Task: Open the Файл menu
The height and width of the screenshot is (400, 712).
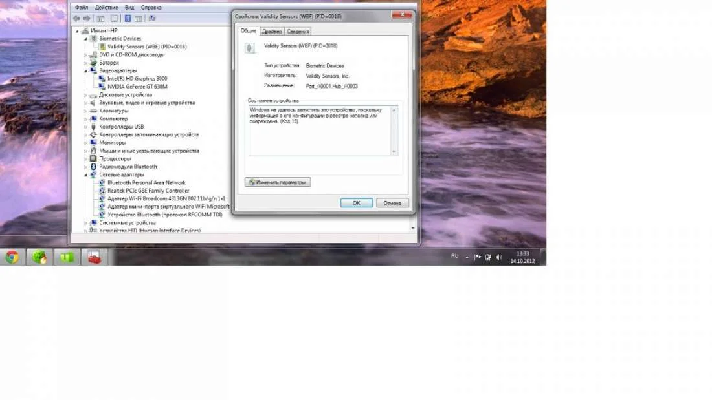Action: pyautogui.click(x=82, y=8)
